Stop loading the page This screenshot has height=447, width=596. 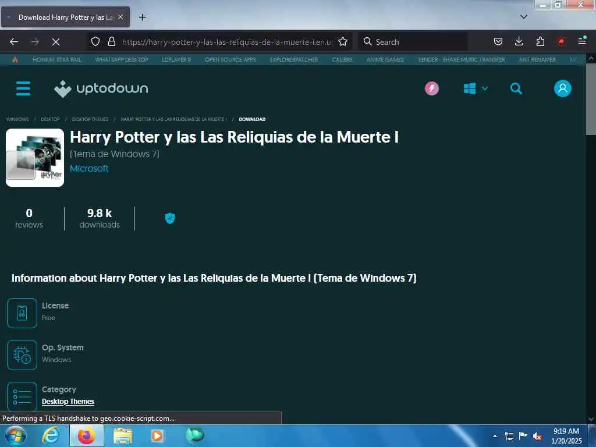(x=56, y=42)
